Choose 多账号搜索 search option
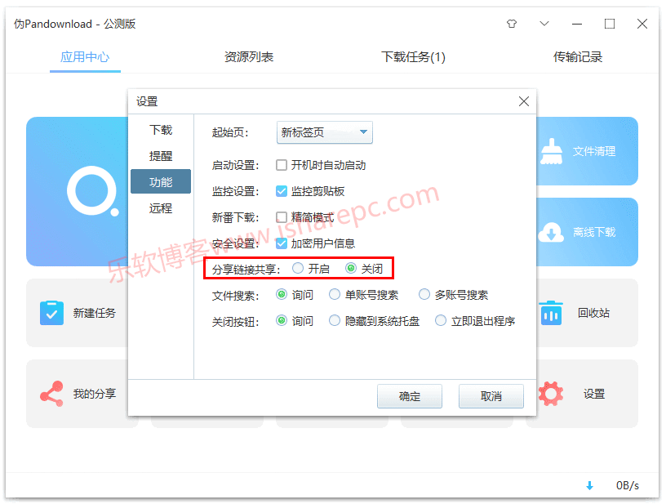666x504 pixels. click(x=424, y=294)
